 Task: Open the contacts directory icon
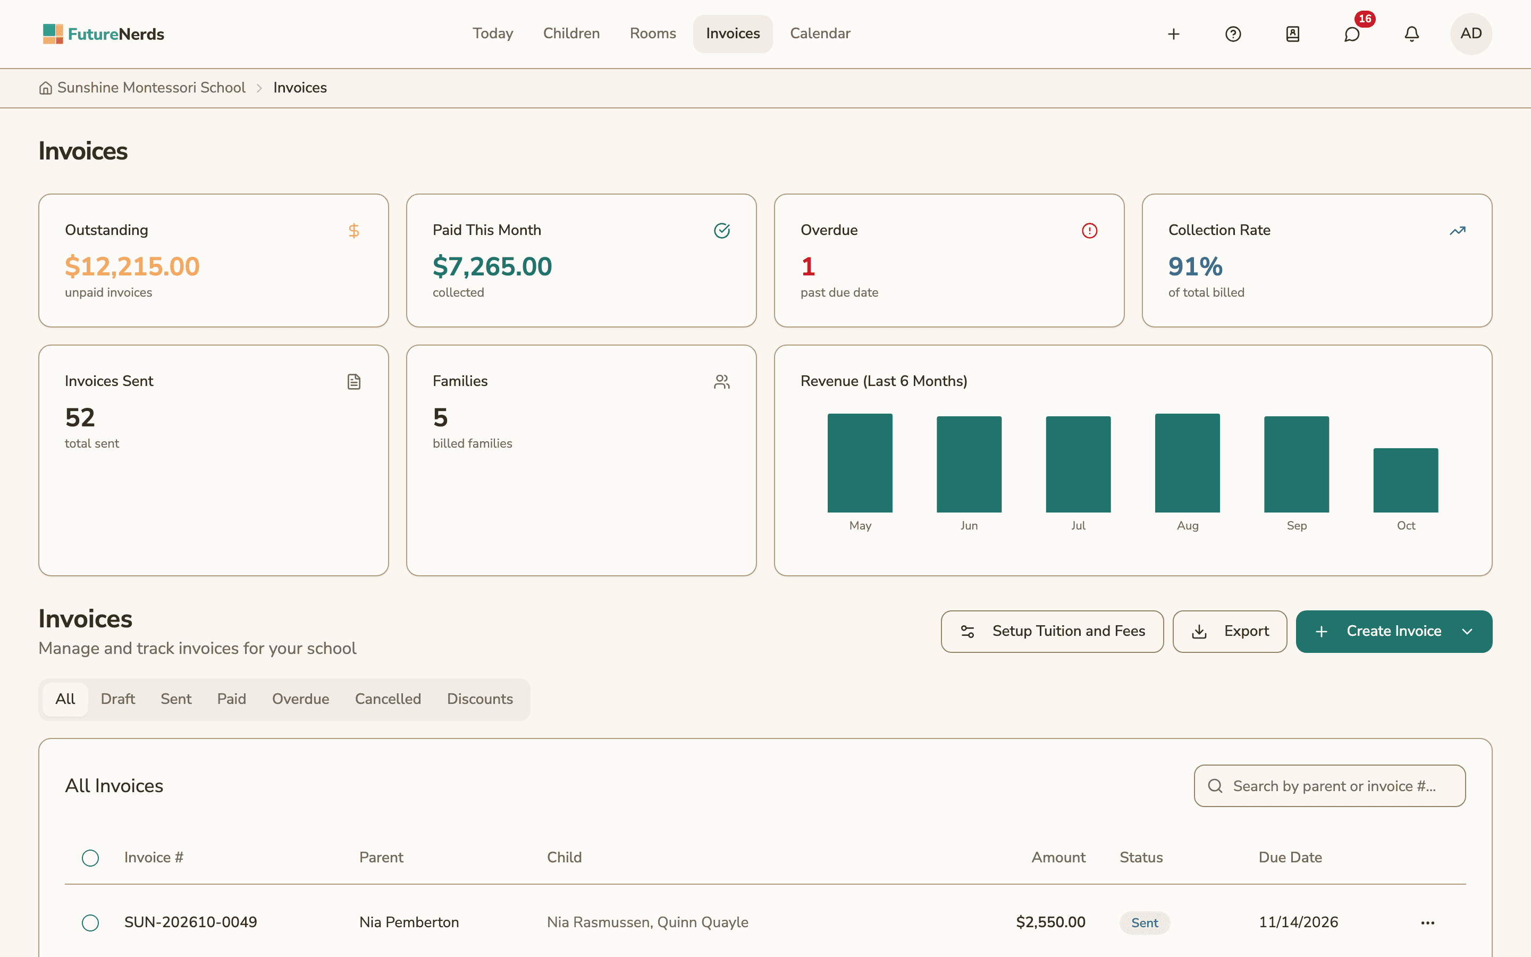tap(1292, 34)
